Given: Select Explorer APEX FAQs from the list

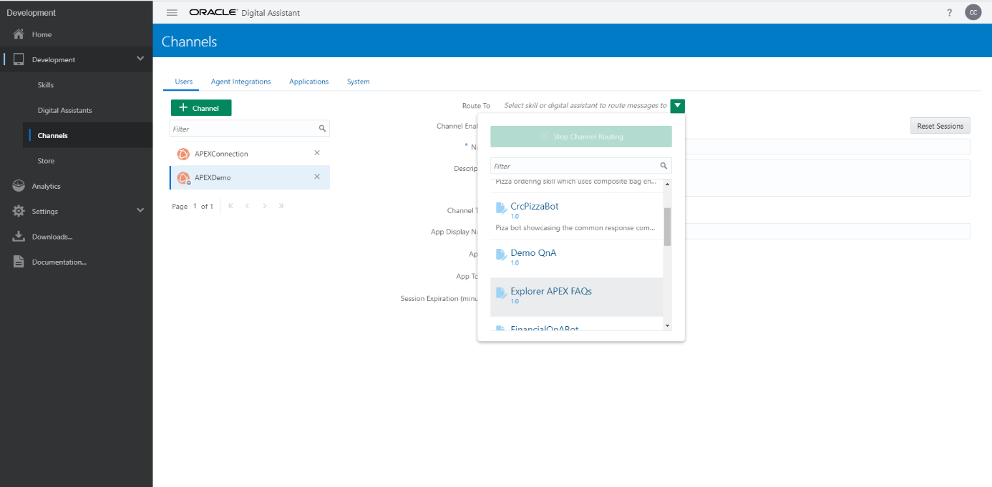Looking at the screenshot, I should click(576, 297).
